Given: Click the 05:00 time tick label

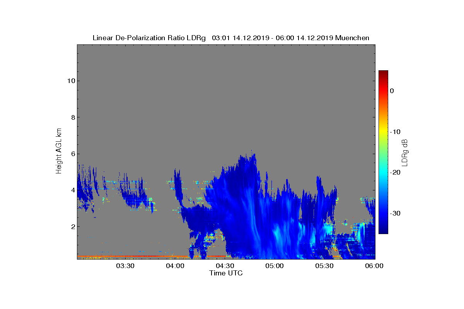Looking at the screenshot, I should tap(275, 266).
